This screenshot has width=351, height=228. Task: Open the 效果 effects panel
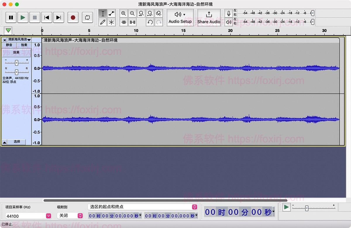(x=16, y=53)
